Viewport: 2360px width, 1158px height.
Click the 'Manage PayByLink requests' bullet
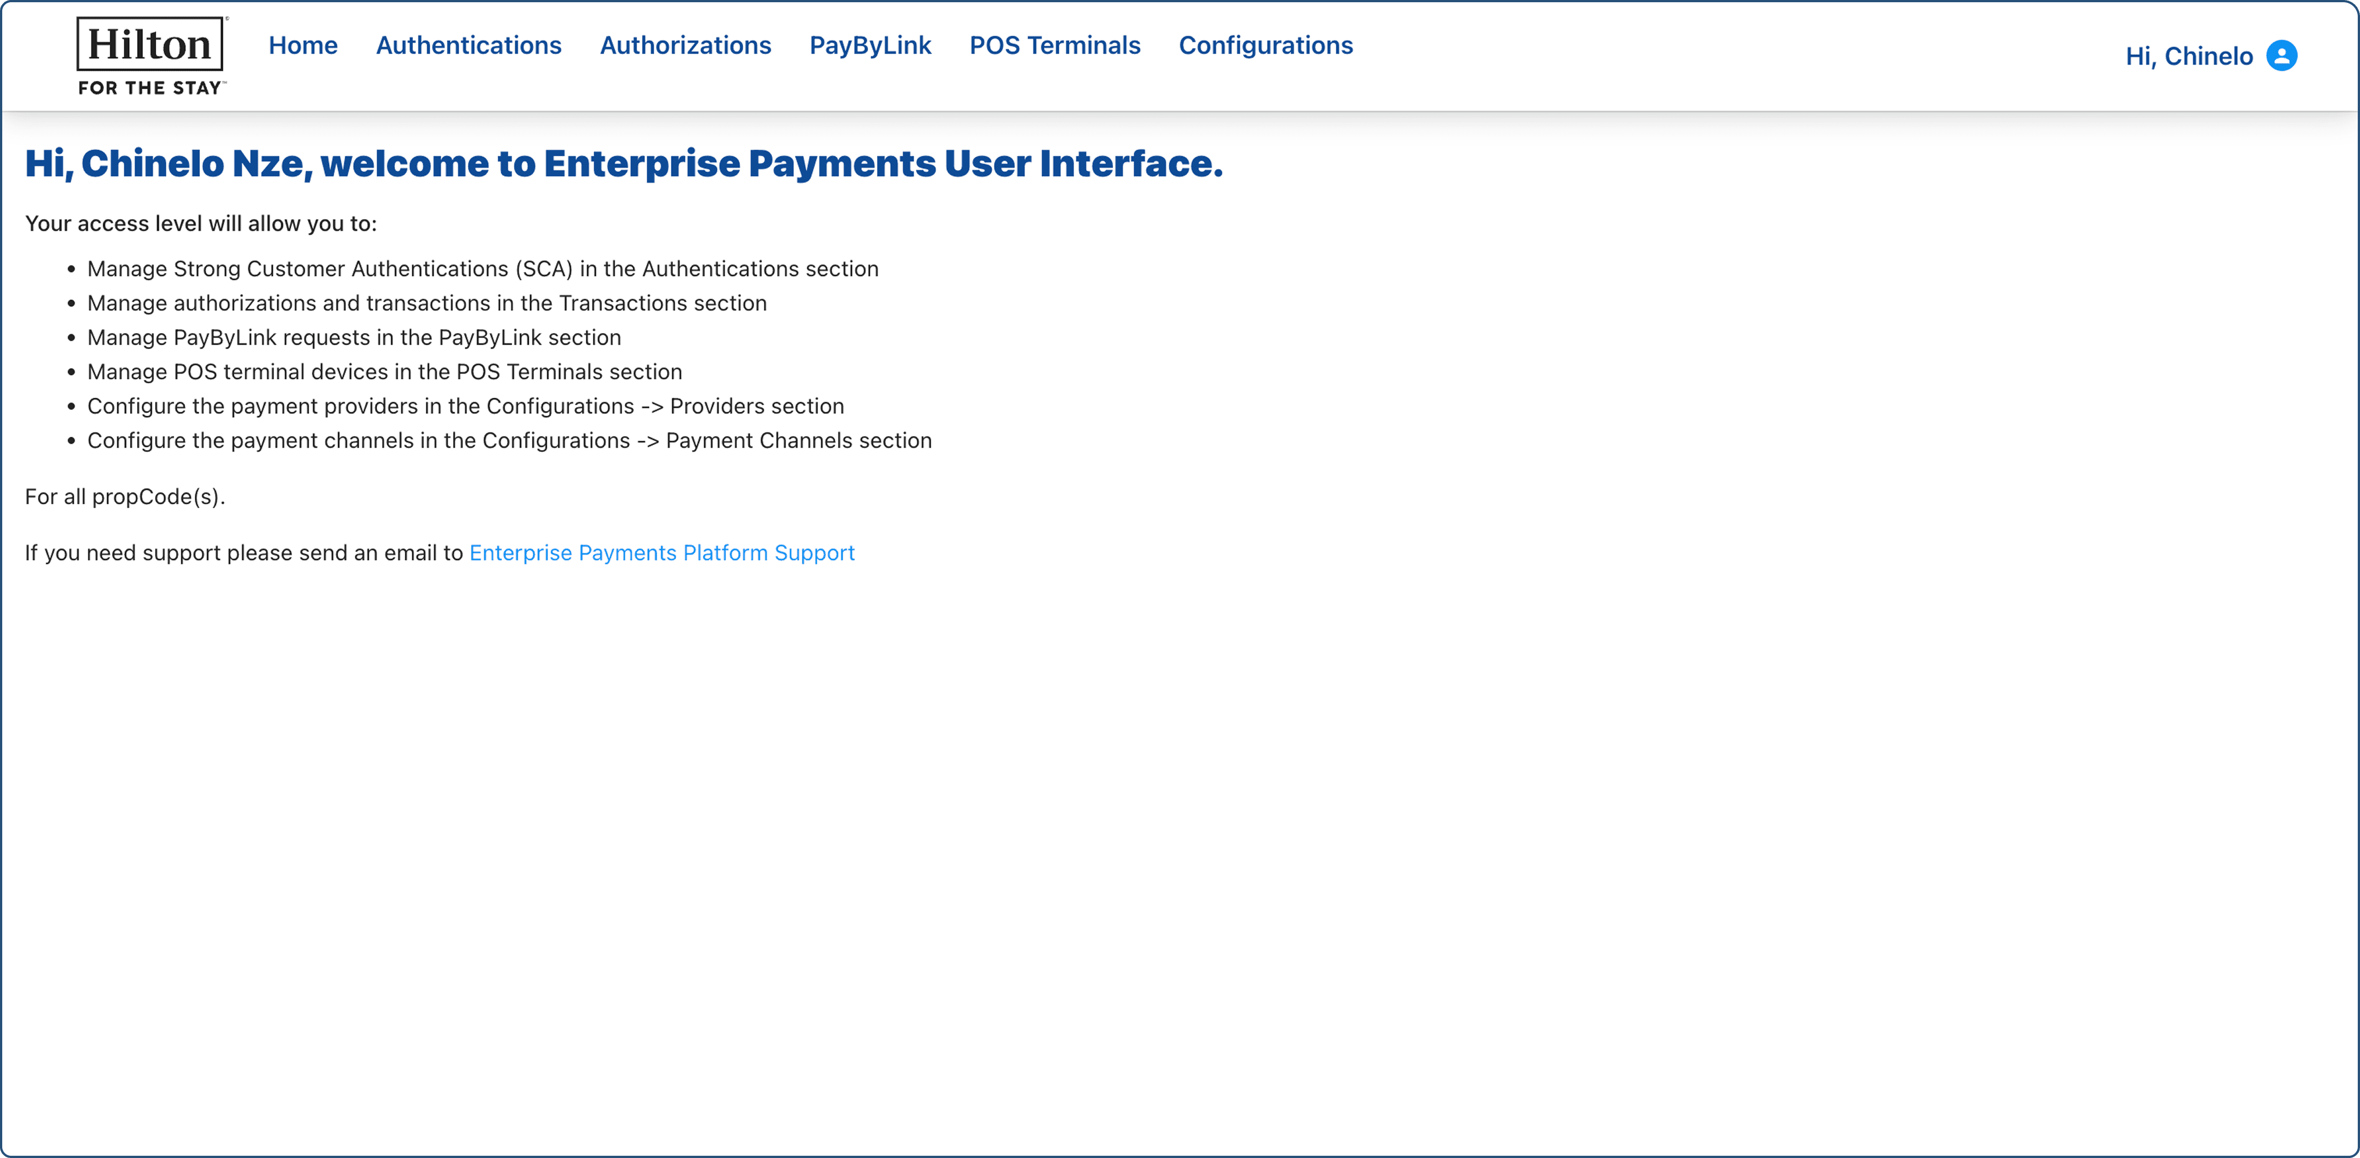click(354, 337)
